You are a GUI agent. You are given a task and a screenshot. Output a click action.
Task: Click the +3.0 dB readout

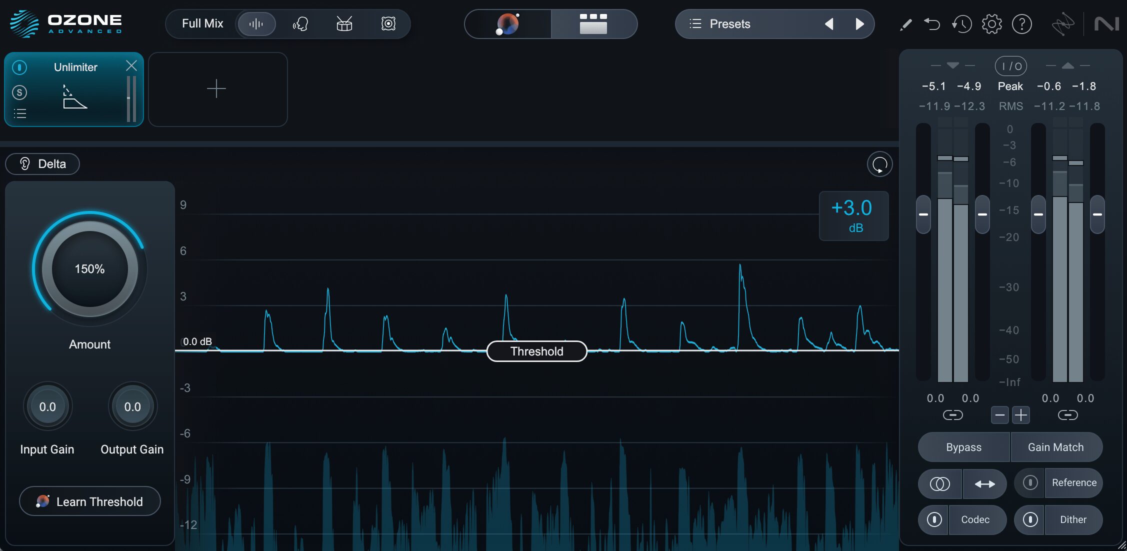853,216
